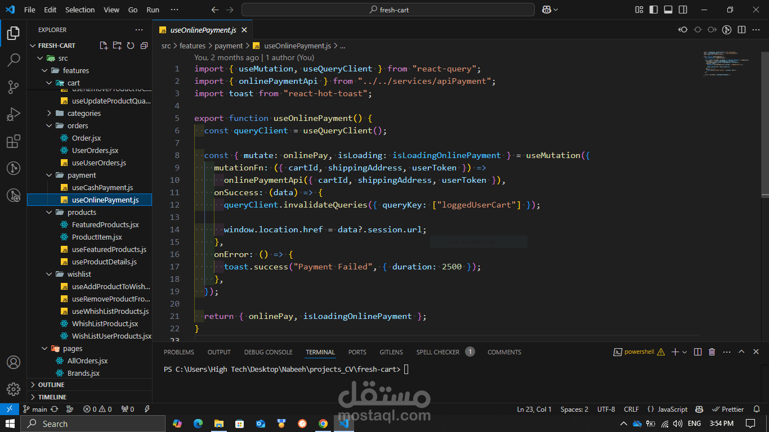This screenshot has height=432, width=769.
Task: Click Prettier in status bar
Action: 728,409
